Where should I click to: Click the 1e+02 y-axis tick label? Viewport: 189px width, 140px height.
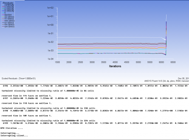(49, 8)
